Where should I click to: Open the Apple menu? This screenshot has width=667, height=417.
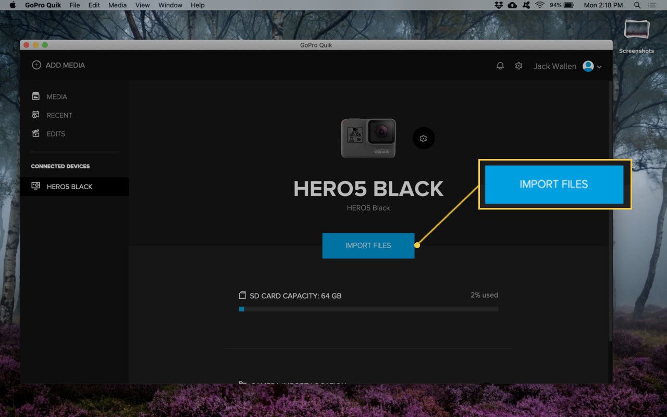click(13, 5)
